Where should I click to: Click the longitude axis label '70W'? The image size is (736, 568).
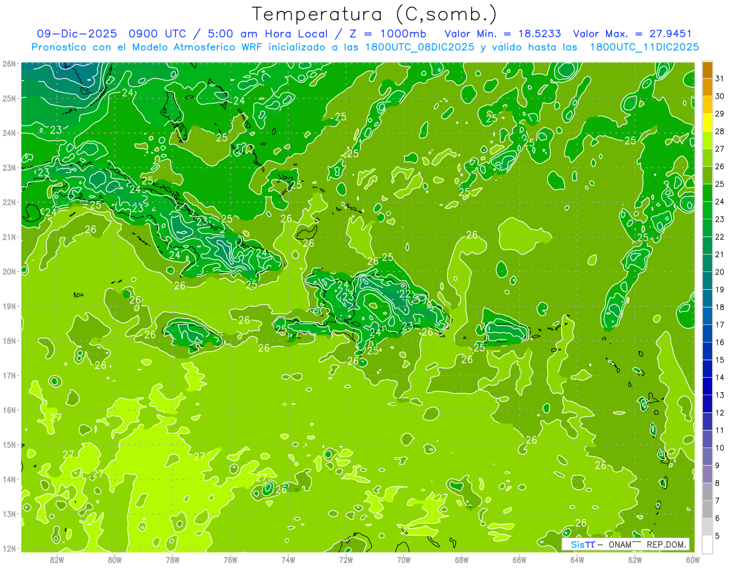coord(403,559)
